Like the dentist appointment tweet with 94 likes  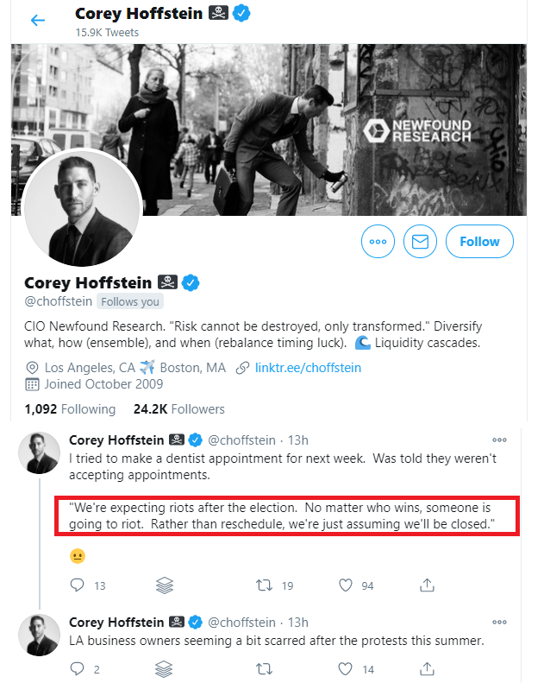pos(346,585)
